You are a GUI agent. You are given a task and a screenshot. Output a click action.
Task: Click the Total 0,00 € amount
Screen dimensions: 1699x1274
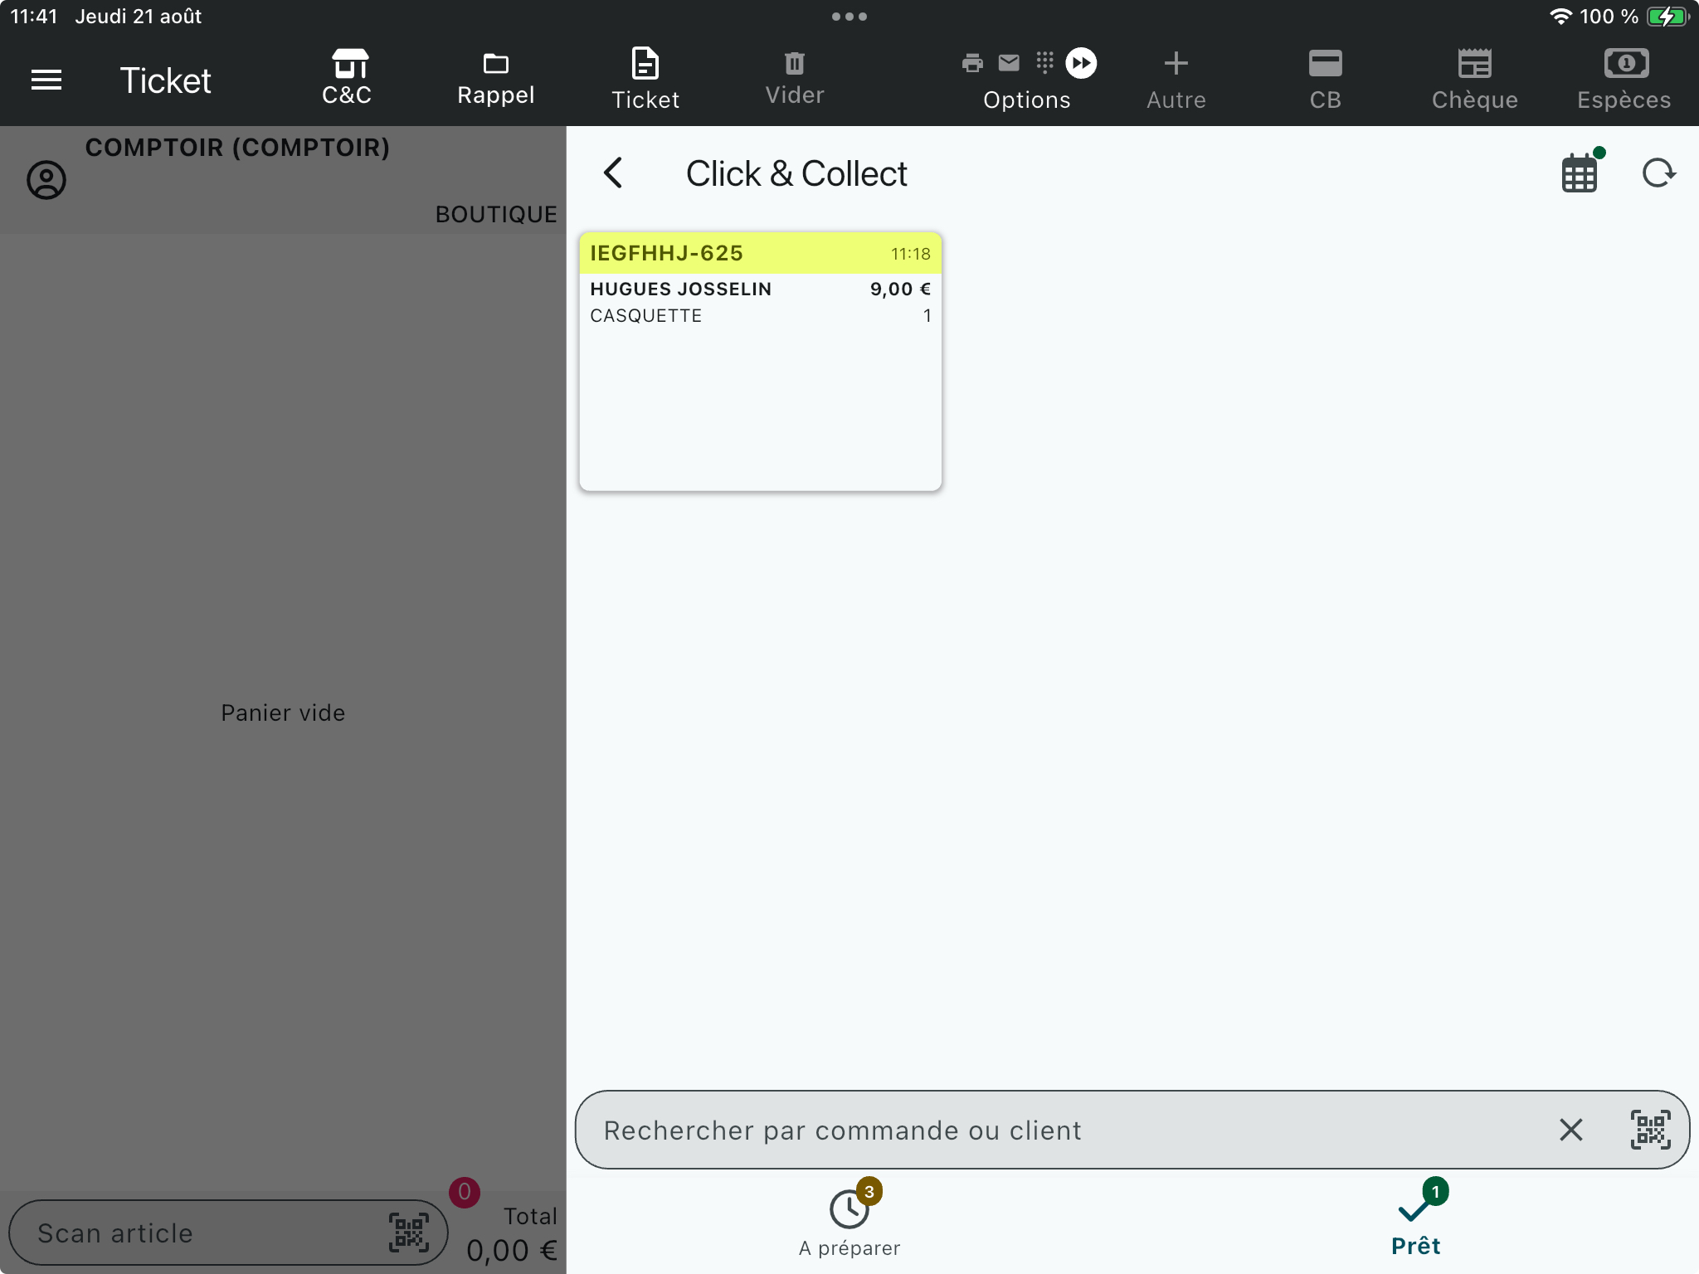(x=512, y=1250)
